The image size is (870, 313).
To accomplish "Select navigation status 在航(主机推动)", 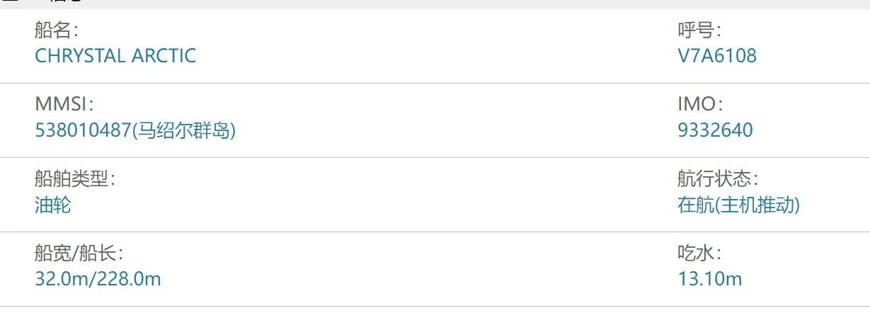I will 738,205.
